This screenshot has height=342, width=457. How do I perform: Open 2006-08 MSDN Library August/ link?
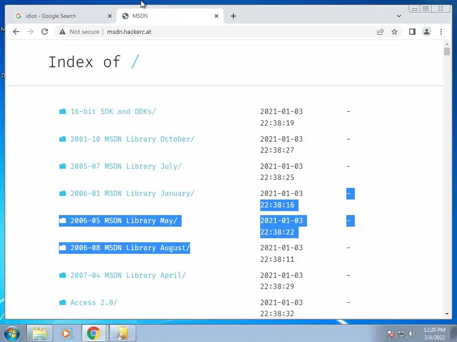(x=130, y=248)
